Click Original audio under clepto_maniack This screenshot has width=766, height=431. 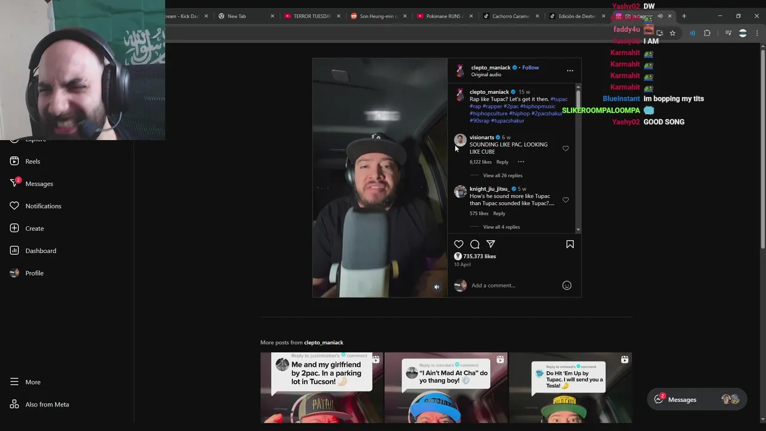(x=486, y=75)
